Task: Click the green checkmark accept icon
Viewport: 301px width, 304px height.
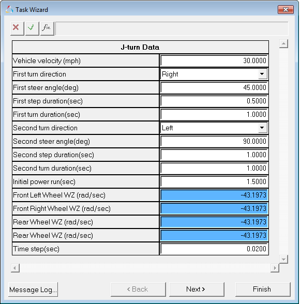Action: click(32, 28)
